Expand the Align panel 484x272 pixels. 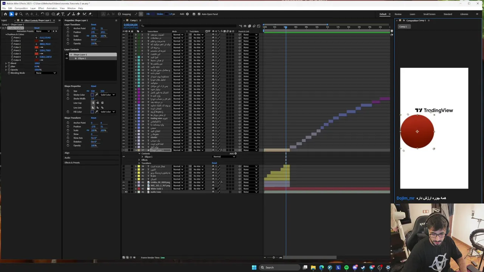[67, 153]
